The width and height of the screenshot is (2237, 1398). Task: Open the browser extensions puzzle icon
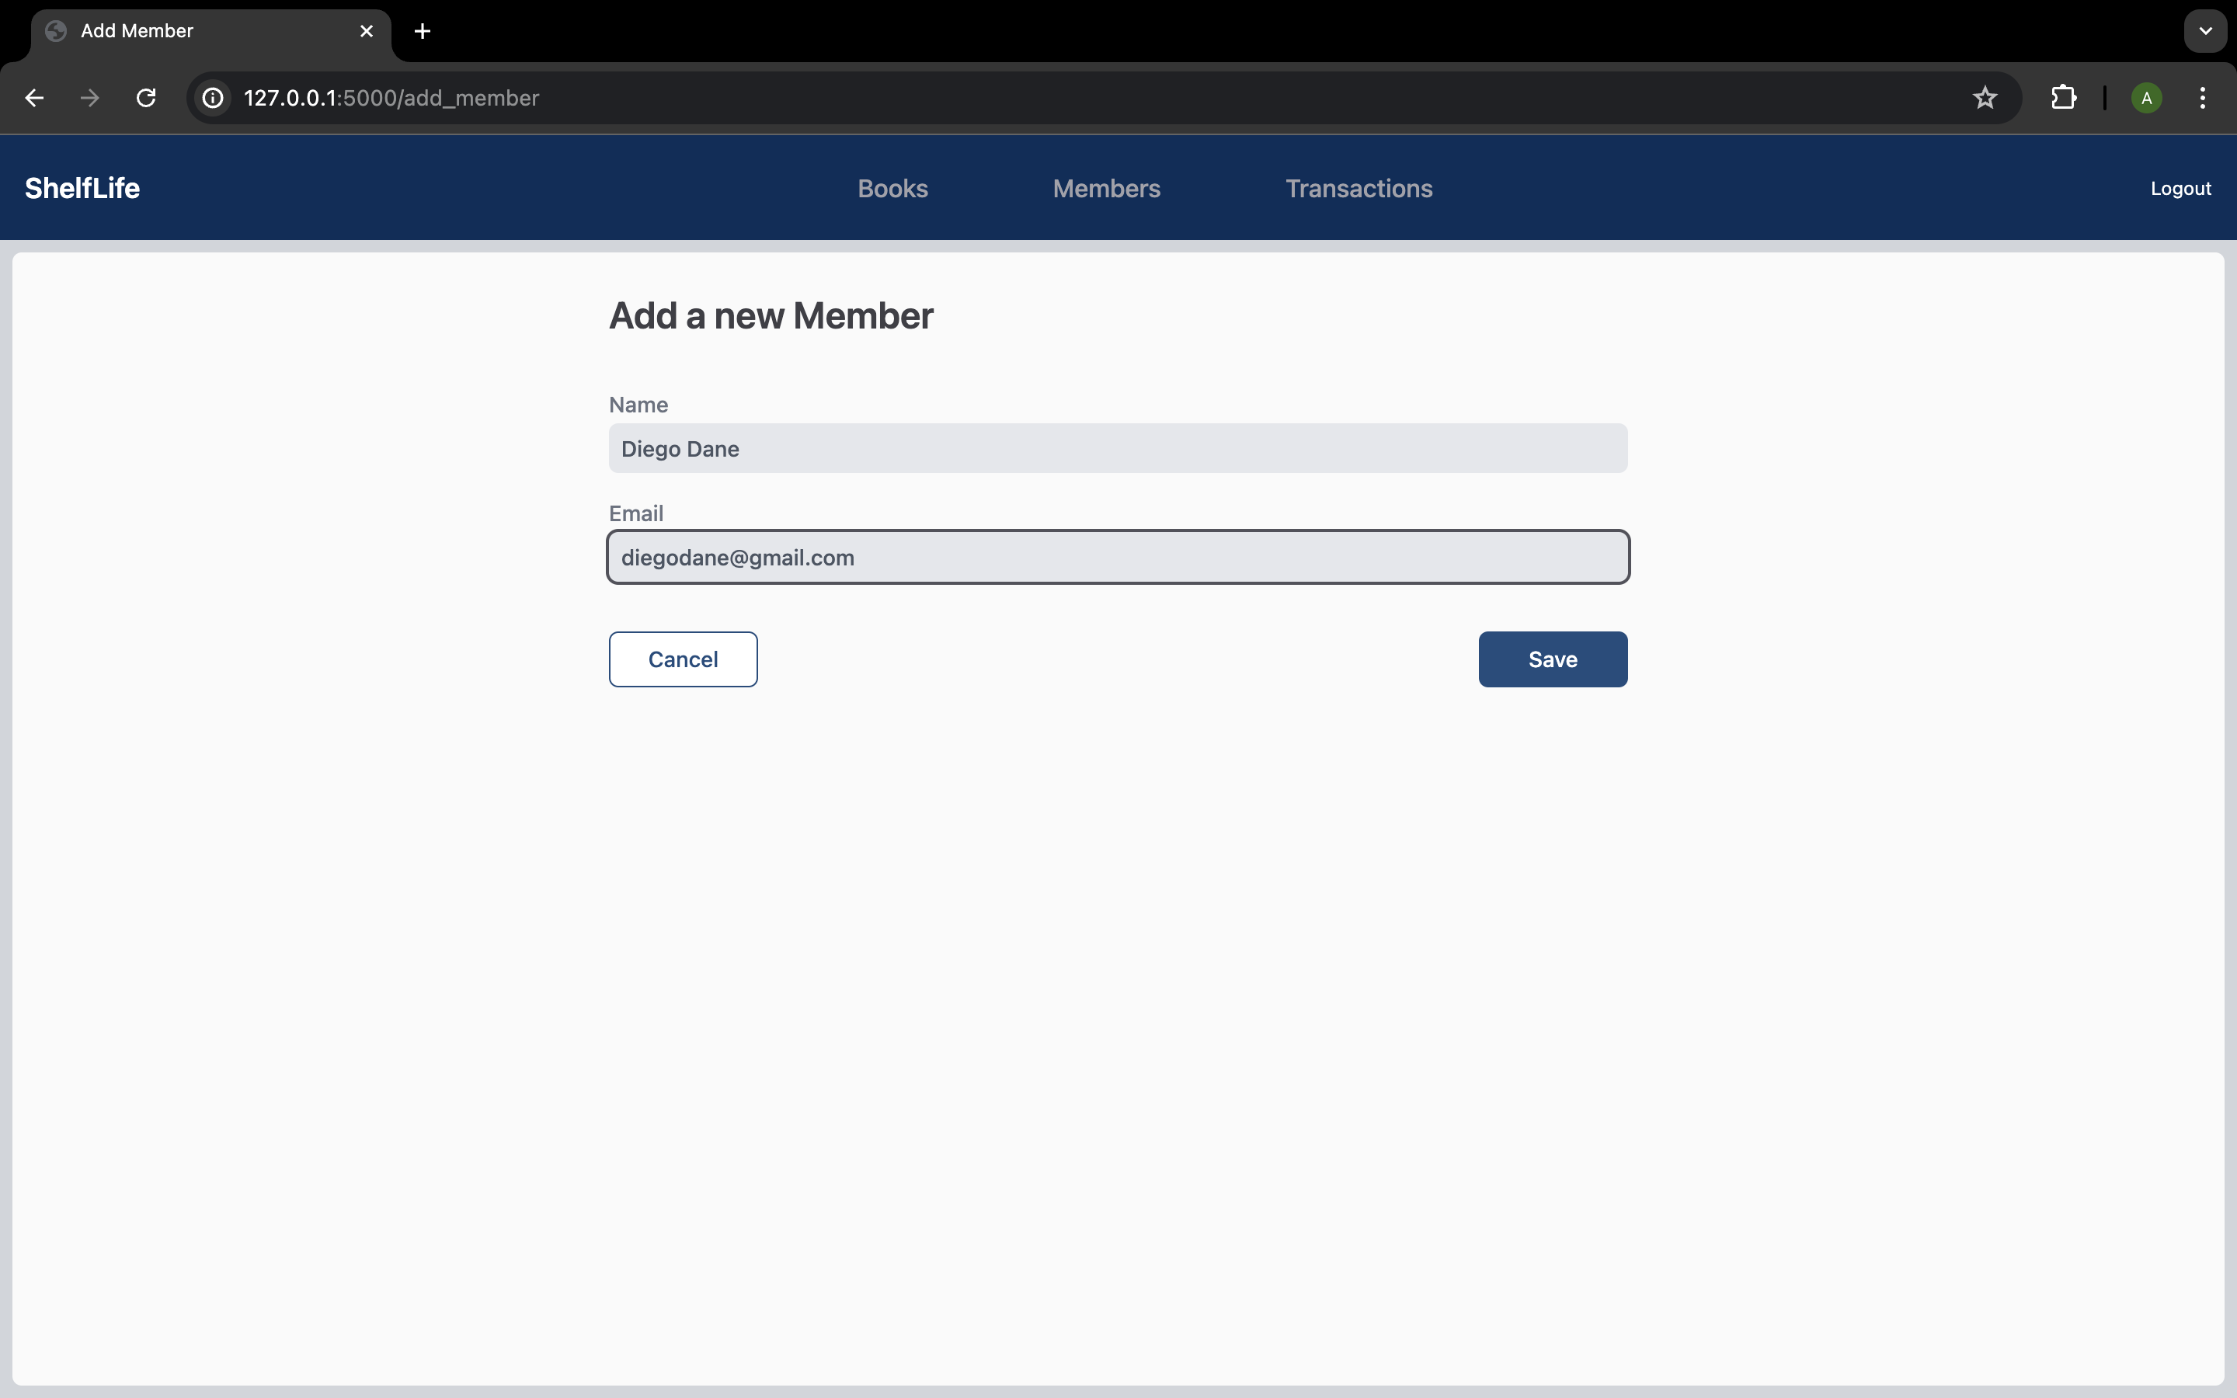coord(2063,98)
